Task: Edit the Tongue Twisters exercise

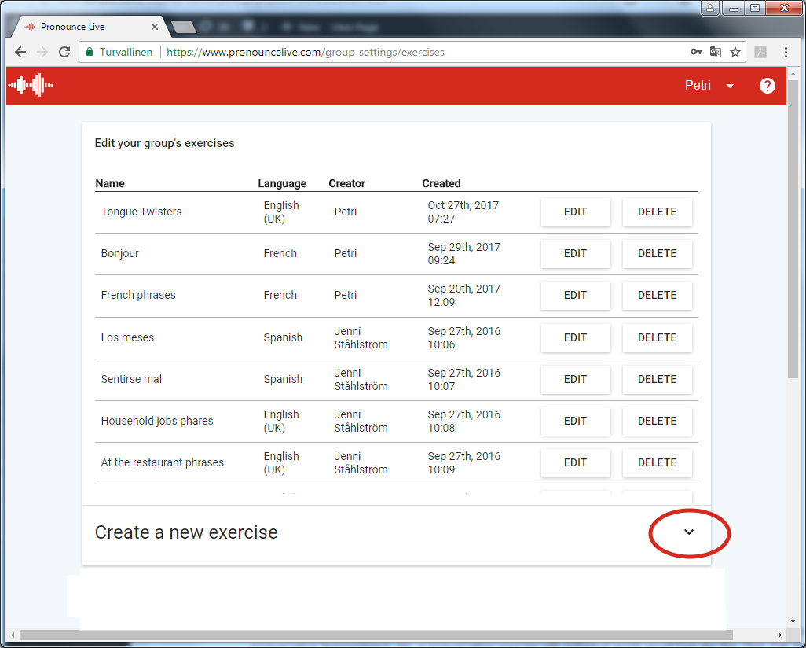Action: [575, 212]
